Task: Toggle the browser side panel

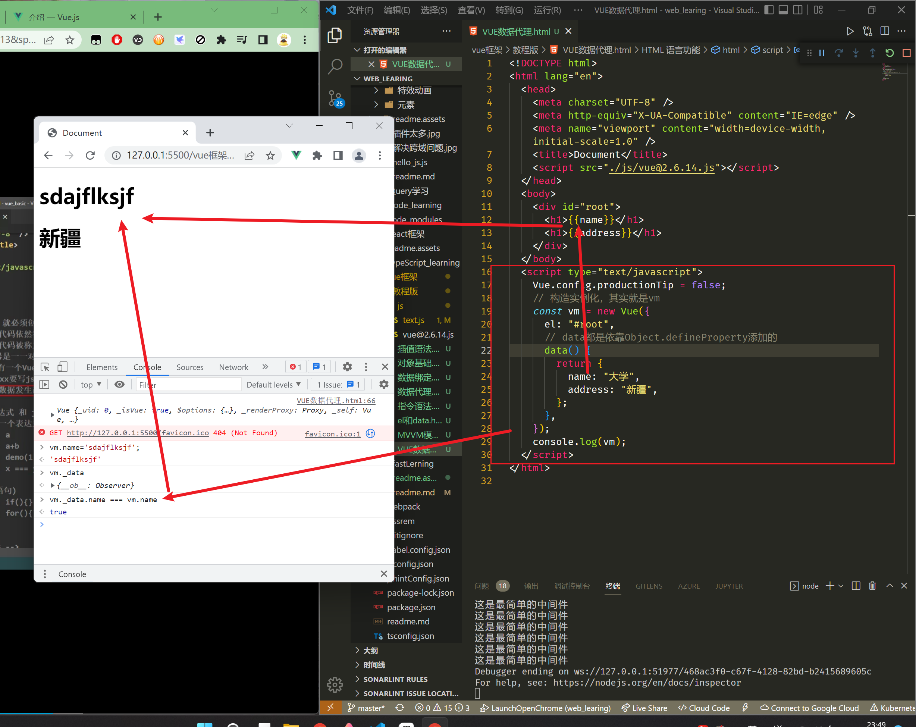Action: click(x=338, y=156)
